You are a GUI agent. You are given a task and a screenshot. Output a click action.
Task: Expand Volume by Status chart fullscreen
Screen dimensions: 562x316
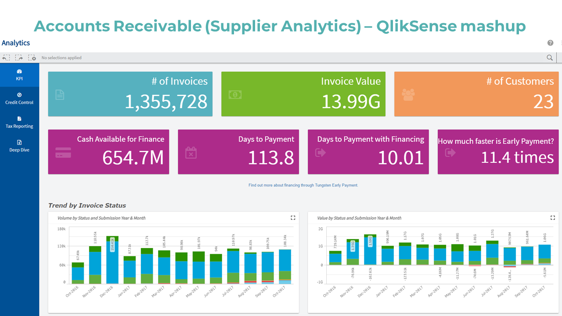293,218
